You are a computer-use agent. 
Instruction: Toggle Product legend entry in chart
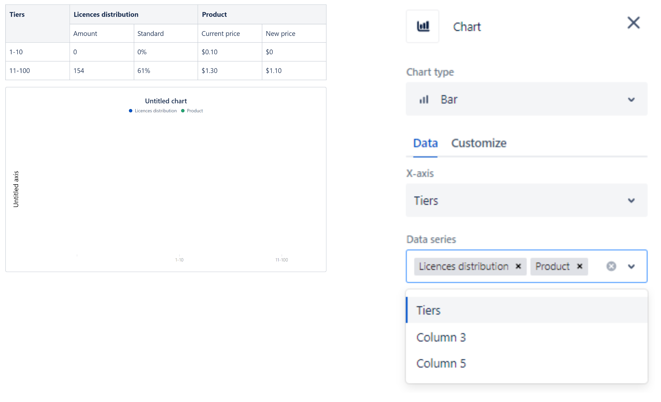pos(192,111)
